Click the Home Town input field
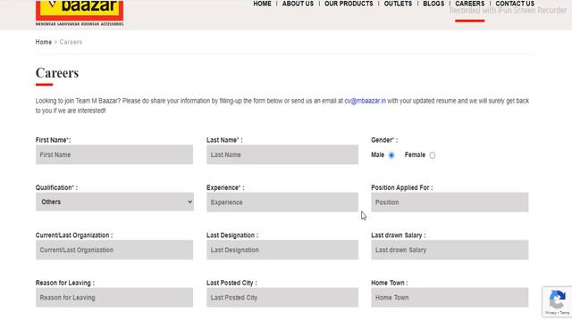 450,298
